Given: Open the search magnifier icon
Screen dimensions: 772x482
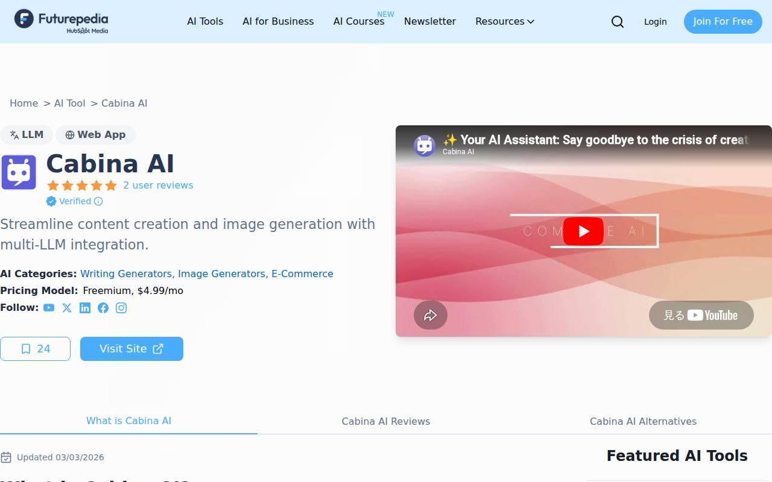Looking at the screenshot, I should pos(618,22).
